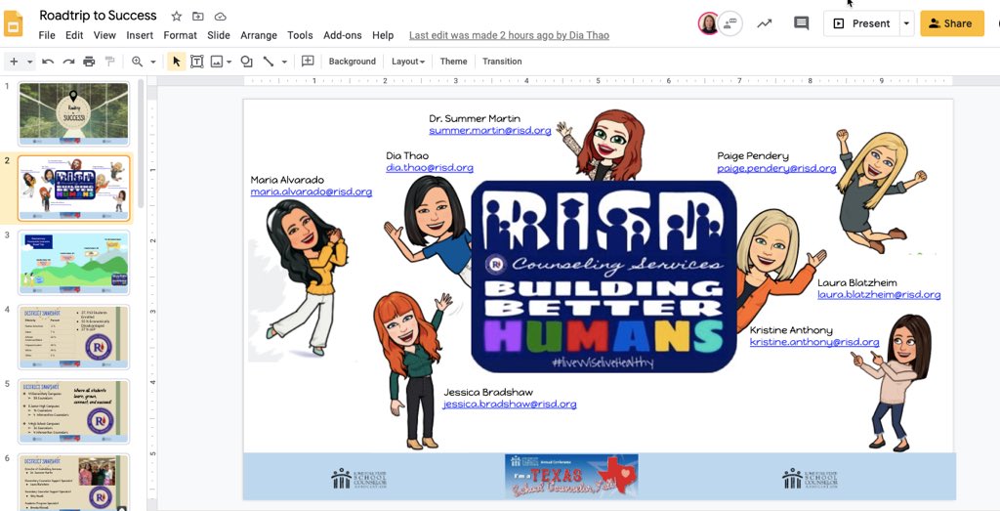The width and height of the screenshot is (1000, 511).
Task: Click summer.martin@risd.org email link
Action: 490,130
